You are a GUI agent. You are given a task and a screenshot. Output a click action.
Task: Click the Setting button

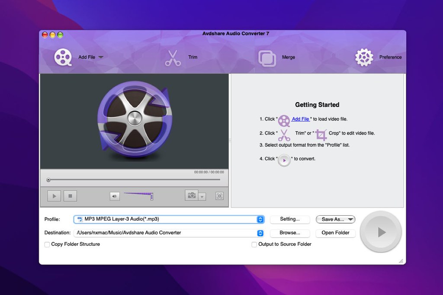click(x=290, y=219)
